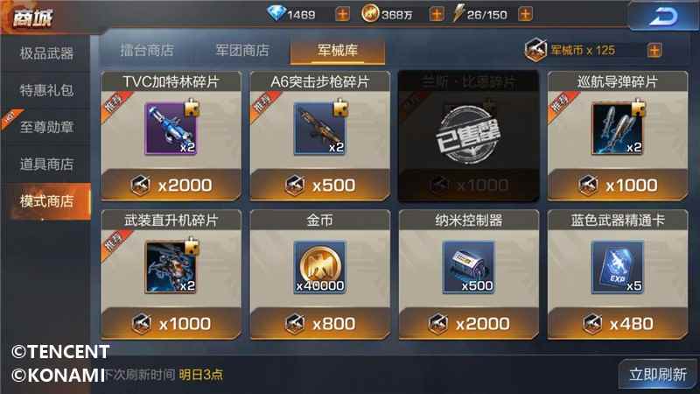This screenshot has height=394, width=700.
Task: Click the back arrow icon at top right
Action: click(x=663, y=17)
